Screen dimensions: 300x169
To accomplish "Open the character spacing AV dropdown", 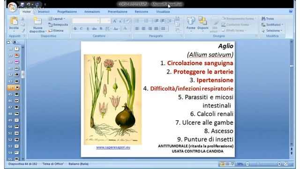I will pos(108,29).
